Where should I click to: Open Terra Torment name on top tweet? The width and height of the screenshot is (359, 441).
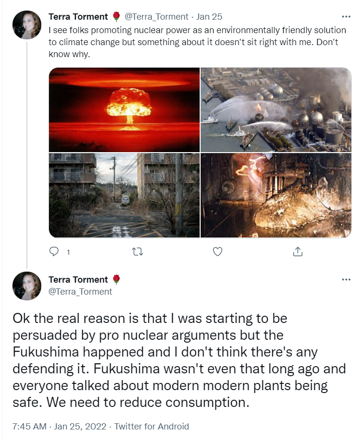[78, 17]
